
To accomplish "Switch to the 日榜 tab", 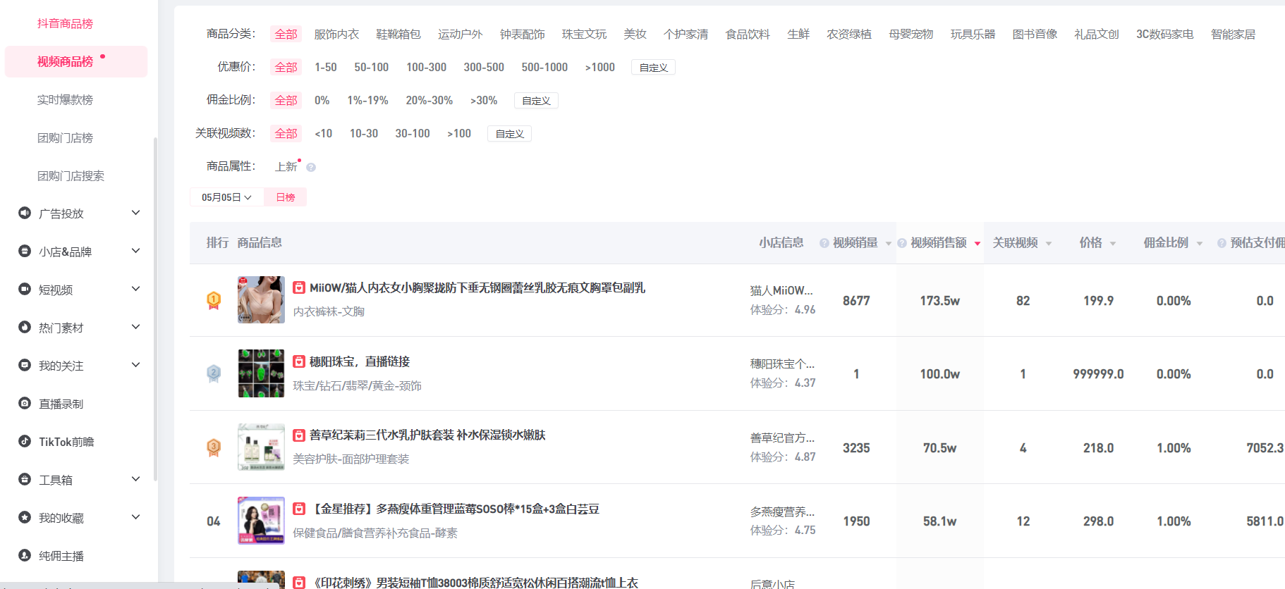I will point(285,197).
